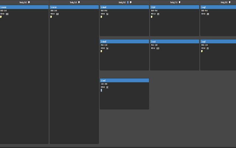This screenshot has height=148, width=236.
Task: Click teacher initials in Tuesday's lesson
Action: click(58, 14)
